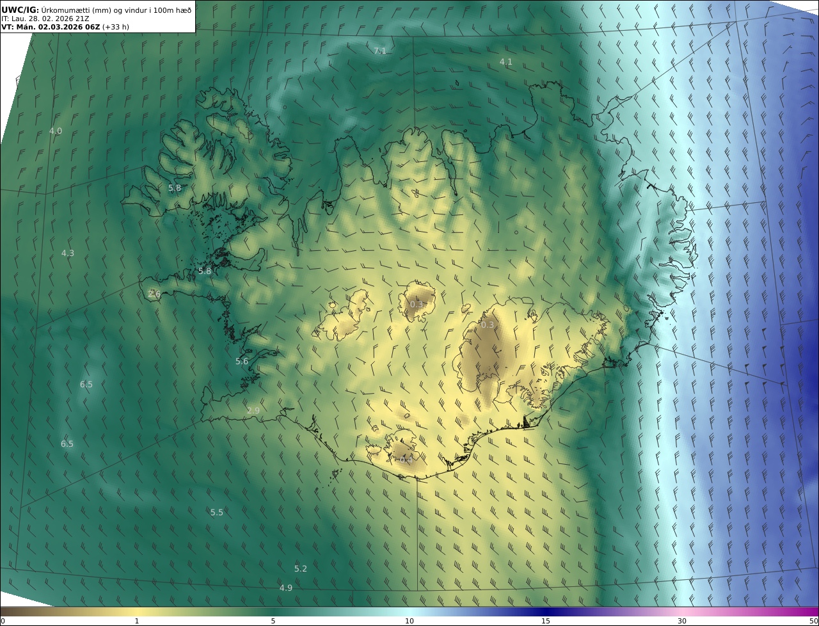
Task: Select the 5.5 value south of Iceland
Action: (x=217, y=512)
